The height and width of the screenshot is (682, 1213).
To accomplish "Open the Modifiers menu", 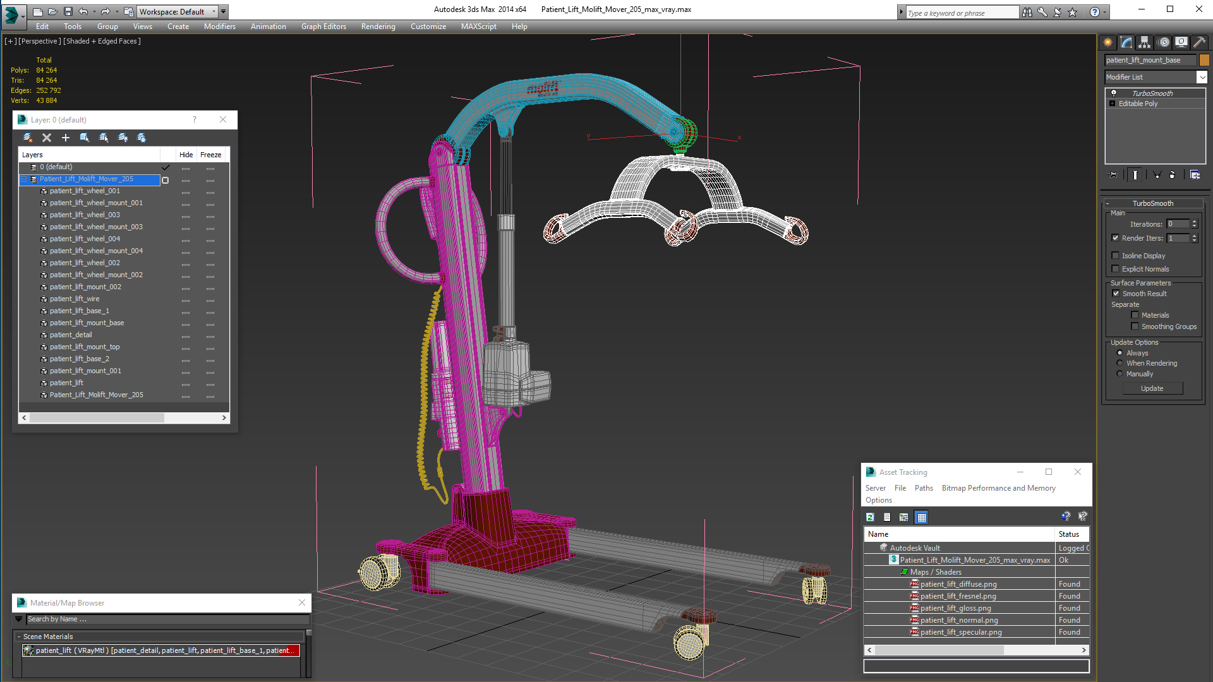I will click(219, 27).
